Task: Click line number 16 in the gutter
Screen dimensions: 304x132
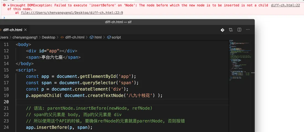Action: (x=6, y=76)
